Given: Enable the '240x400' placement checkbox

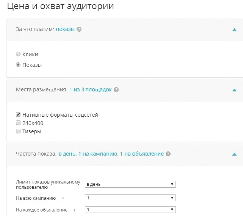Looking at the screenshot, I should click(x=18, y=123).
